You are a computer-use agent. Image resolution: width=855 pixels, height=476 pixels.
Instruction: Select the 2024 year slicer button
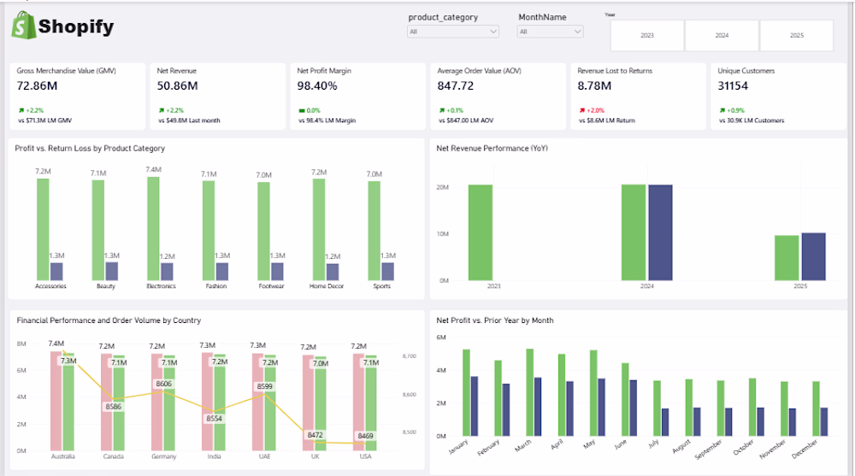pos(722,35)
